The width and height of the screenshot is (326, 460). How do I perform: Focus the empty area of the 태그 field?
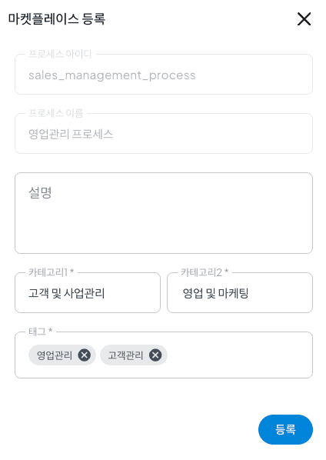(239, 355)
